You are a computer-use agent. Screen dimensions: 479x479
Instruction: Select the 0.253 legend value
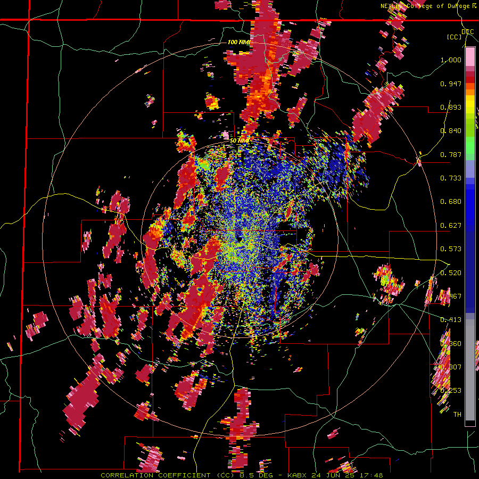tap(451, 391)
